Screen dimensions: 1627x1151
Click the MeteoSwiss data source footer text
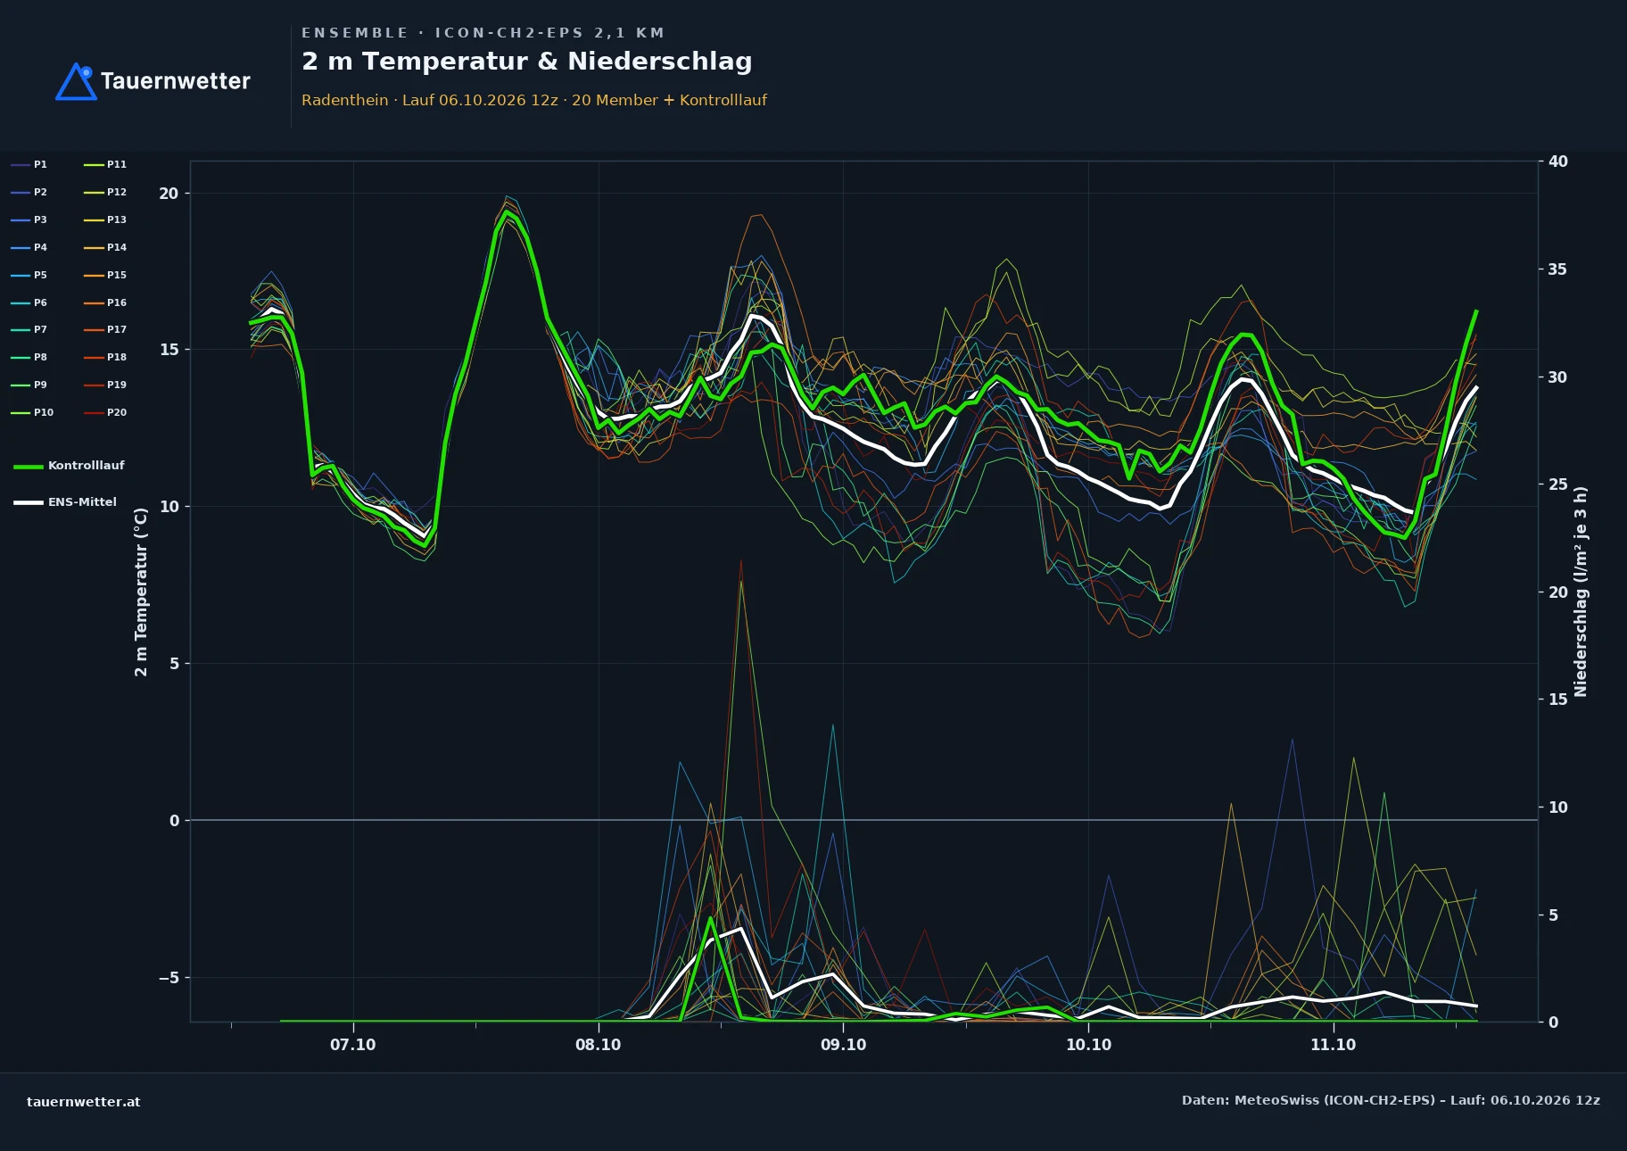tap(1391, 1100)
